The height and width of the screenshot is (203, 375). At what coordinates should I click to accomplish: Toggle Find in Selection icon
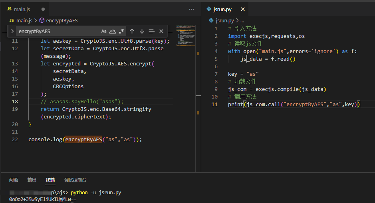pos(152,31)
